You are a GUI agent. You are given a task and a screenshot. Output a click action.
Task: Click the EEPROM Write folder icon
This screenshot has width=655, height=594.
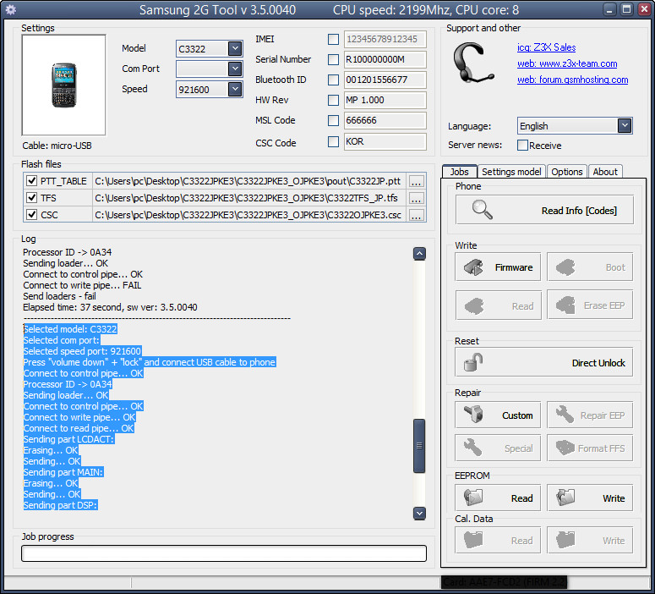tap(565, 498)
